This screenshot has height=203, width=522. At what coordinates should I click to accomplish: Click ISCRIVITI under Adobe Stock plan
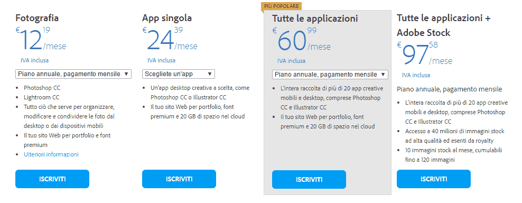(x=434, y=179)
